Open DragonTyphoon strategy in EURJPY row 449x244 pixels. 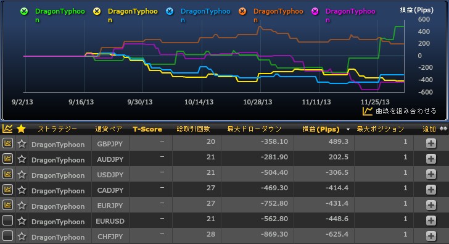tap(58, 206)
